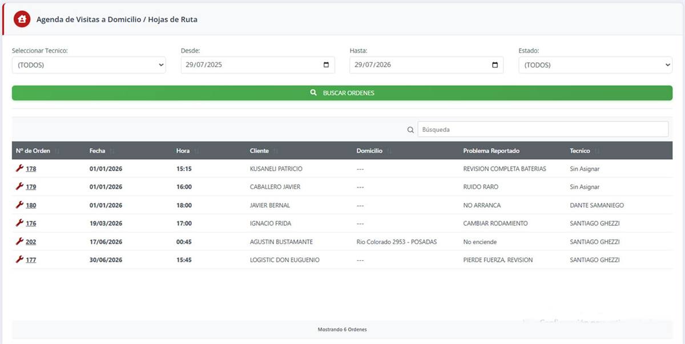The width and height of the screenshot is (685, 344).
Task: Click the Problema Reportado column header
Action: tap(491, 151)
